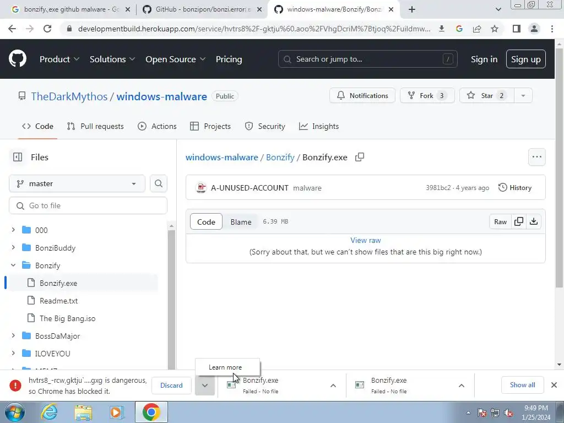Screen dimensions: 564x423
Task: Toggle Chrome side panel icon
Action: pyautogui.click(x=517, y=29)
